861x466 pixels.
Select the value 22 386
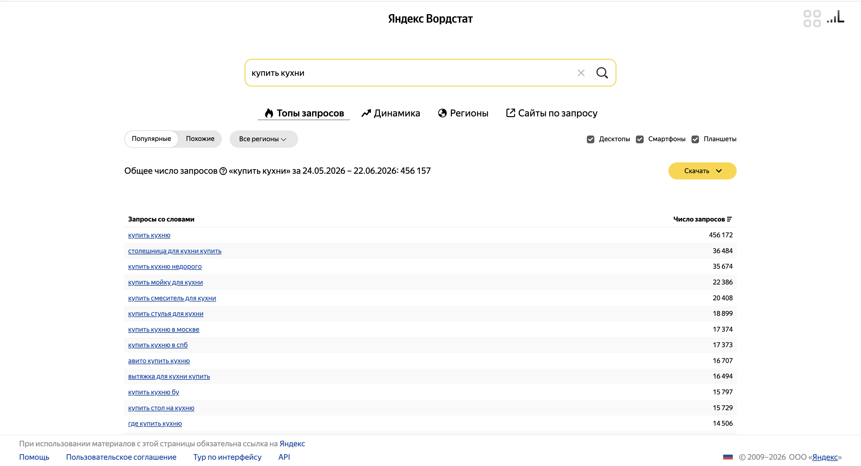722,282
